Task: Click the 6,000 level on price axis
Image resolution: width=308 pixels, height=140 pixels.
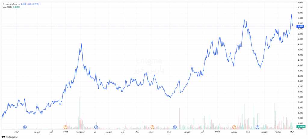Action: (300, 13)
